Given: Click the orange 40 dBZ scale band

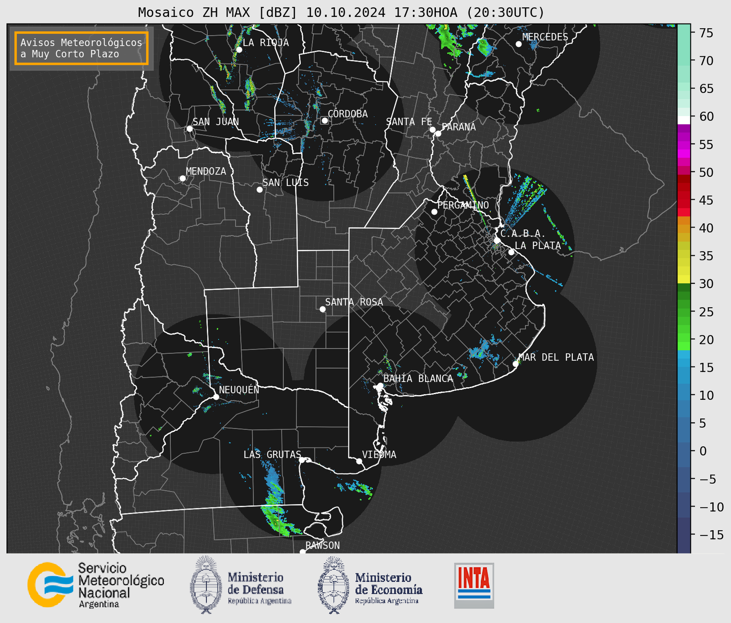Looking at the screenshot, I should (x=683, y=228).
